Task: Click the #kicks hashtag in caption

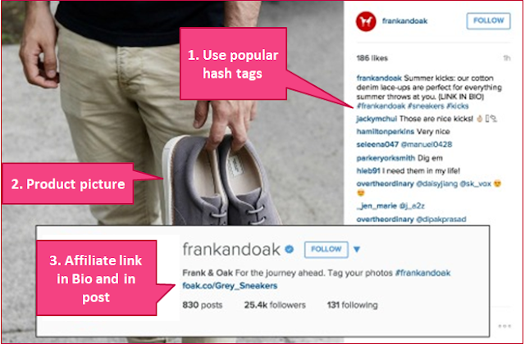Action: click(x=458, y=106)
